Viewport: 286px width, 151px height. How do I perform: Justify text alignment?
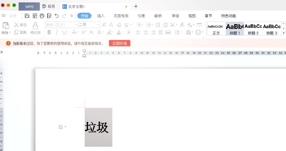[x=160, y=32]
